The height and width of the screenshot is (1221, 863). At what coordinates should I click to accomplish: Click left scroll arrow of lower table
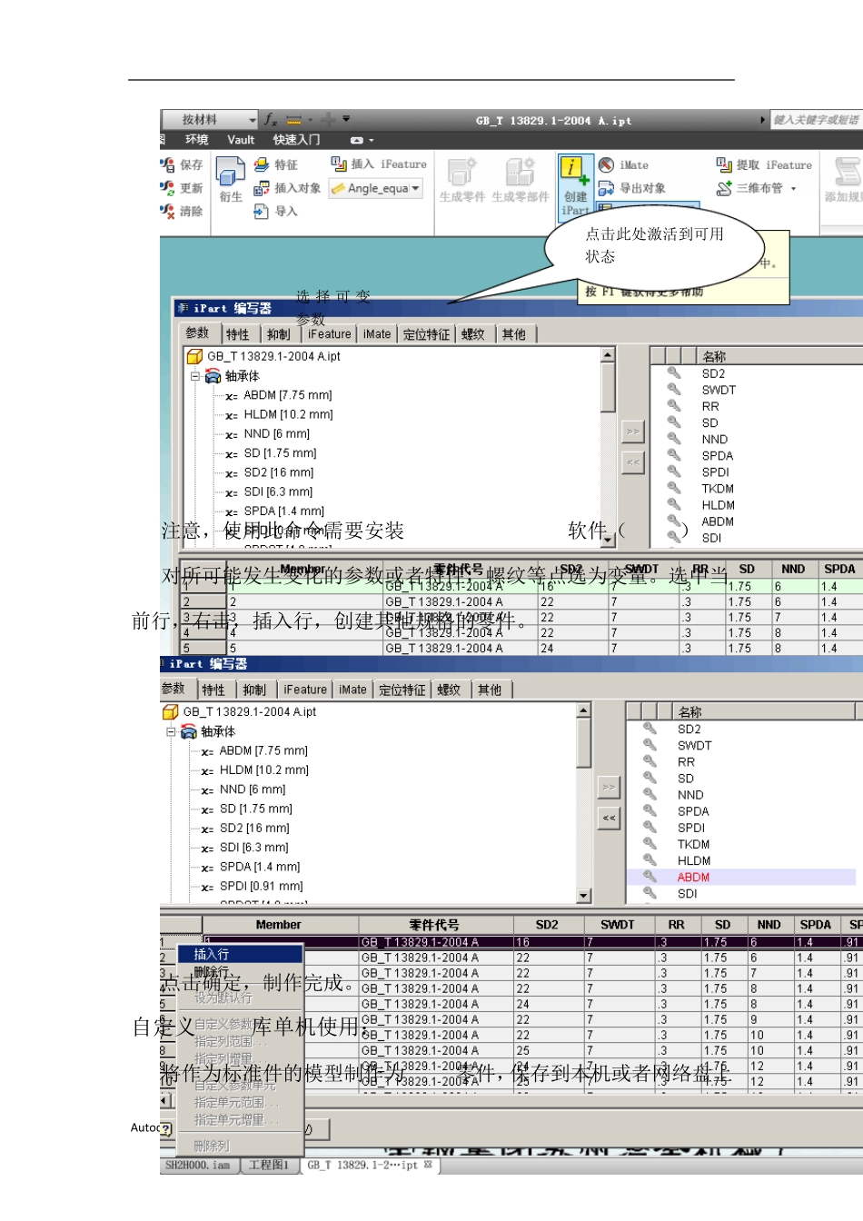[x=165, y=1100]
